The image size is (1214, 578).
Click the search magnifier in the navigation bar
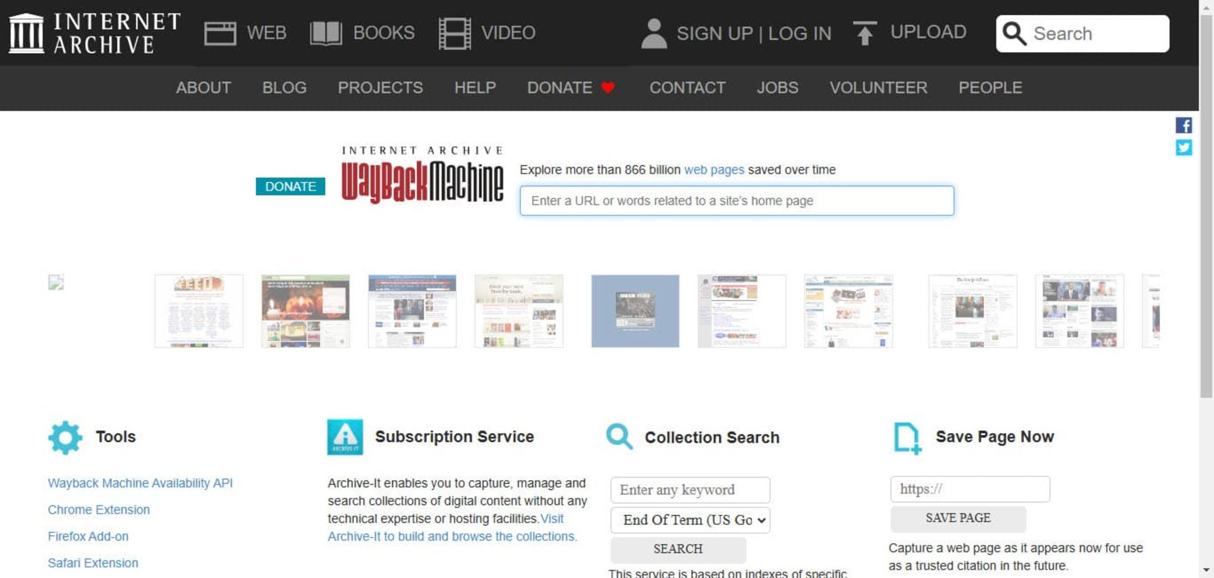point(1014,33)
